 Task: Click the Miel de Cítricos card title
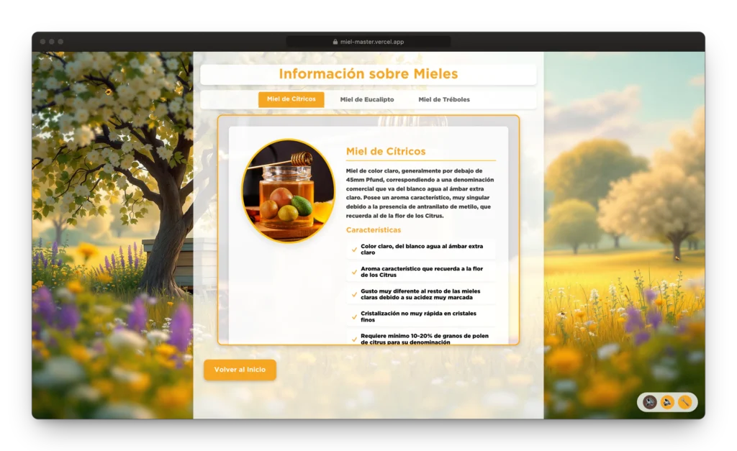pos(386,151)
